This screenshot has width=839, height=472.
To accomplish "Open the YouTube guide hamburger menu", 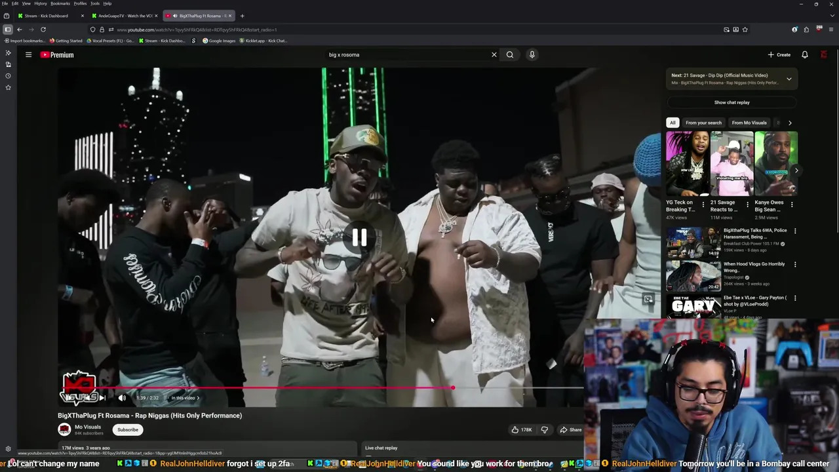I will click(28, 54).
